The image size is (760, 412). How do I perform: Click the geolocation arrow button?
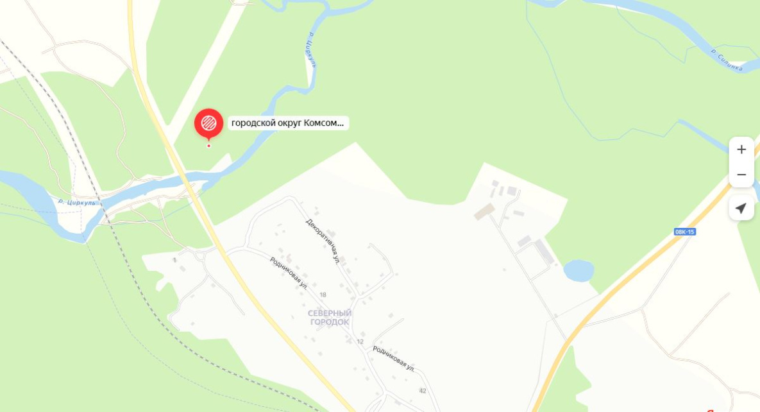tap(741, 208)
